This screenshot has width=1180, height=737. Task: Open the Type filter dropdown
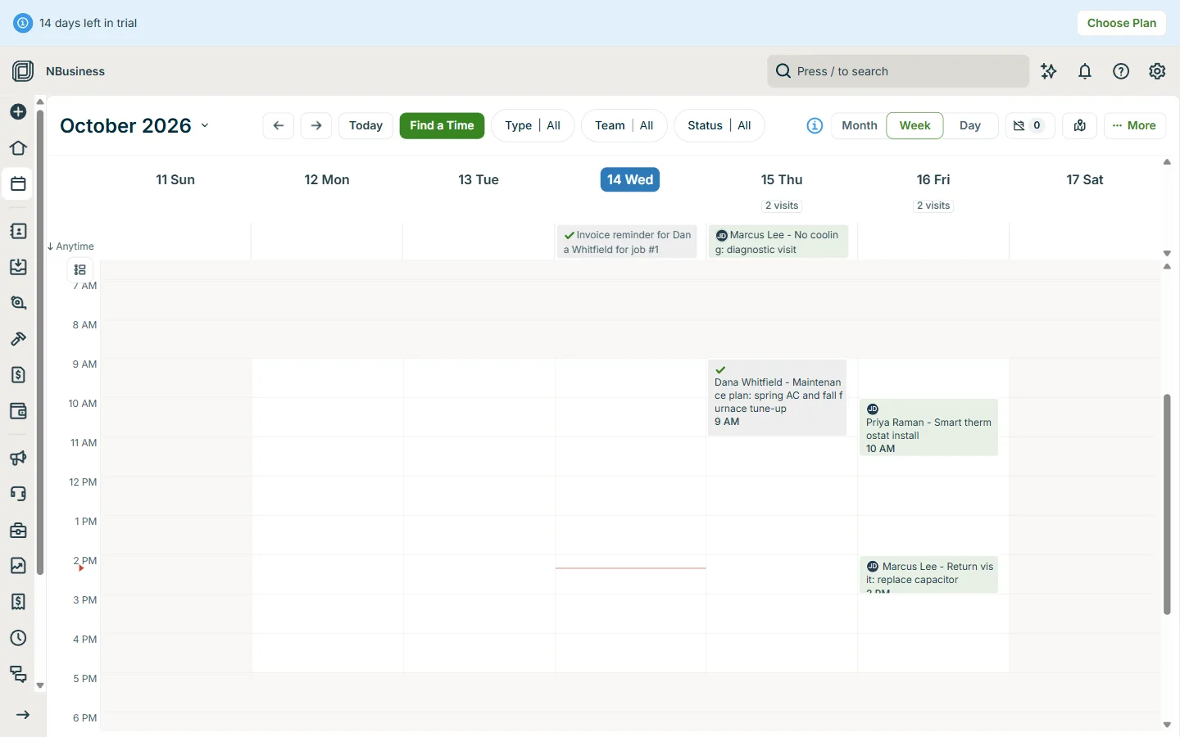point(533,125)
